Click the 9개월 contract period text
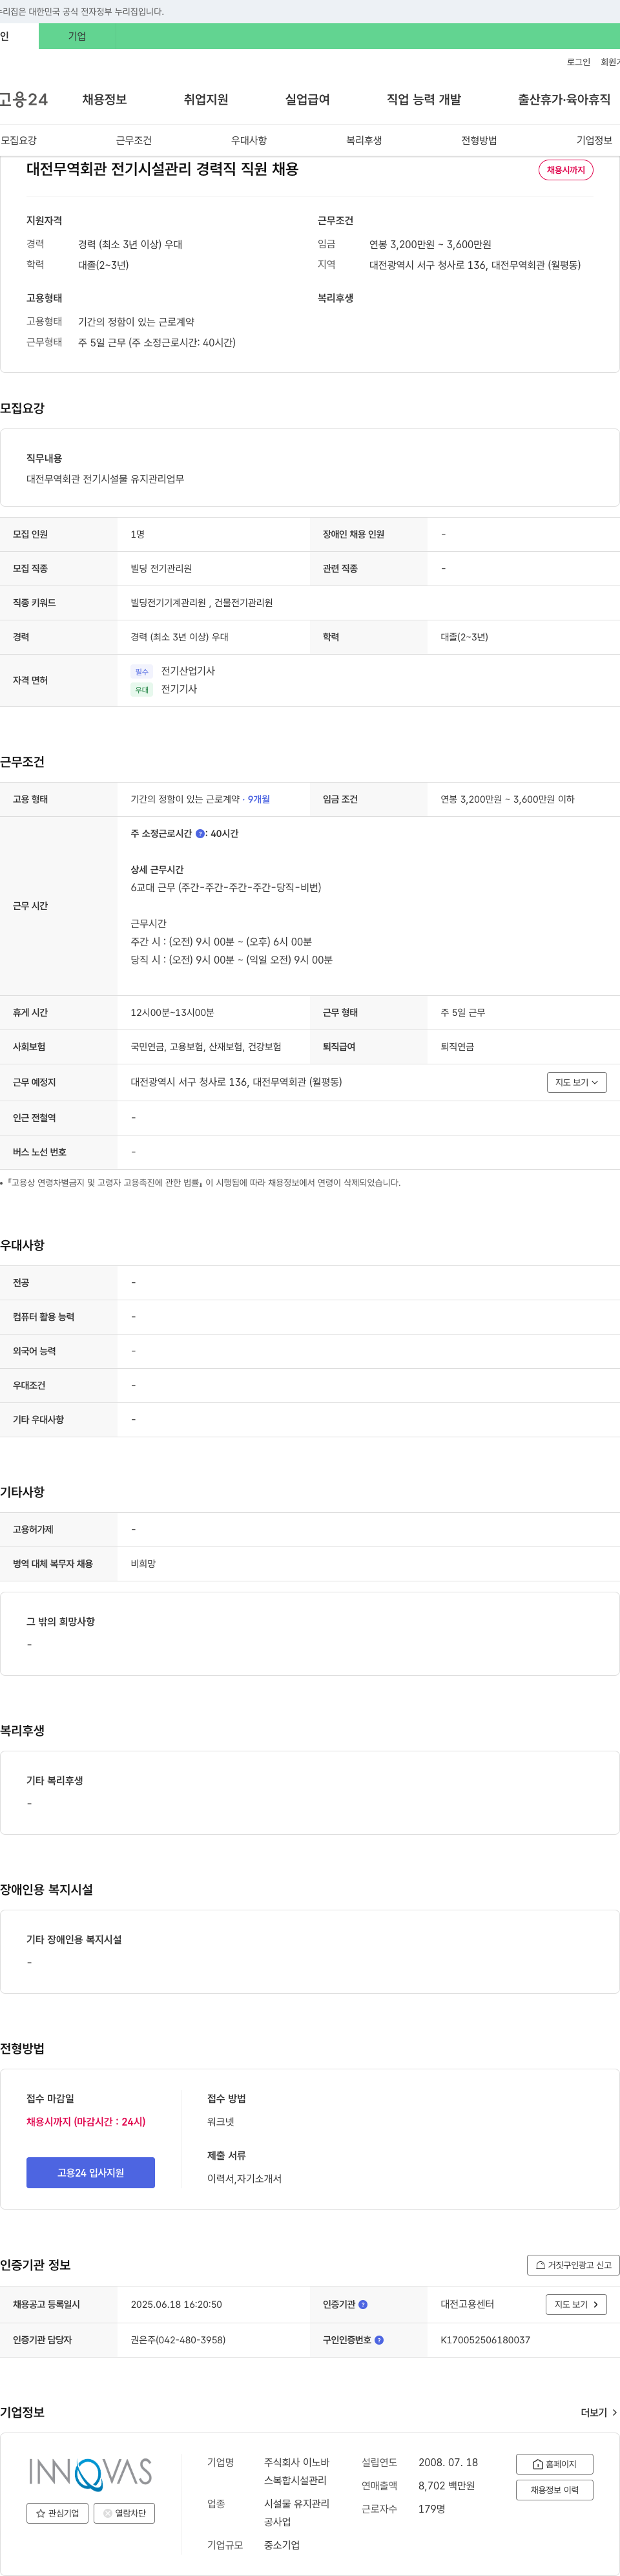This screenshot has width=620, height=2576. (259, 799)
